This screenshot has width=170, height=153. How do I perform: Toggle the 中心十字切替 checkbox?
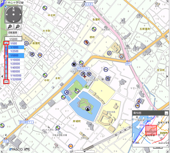point(6,3)
